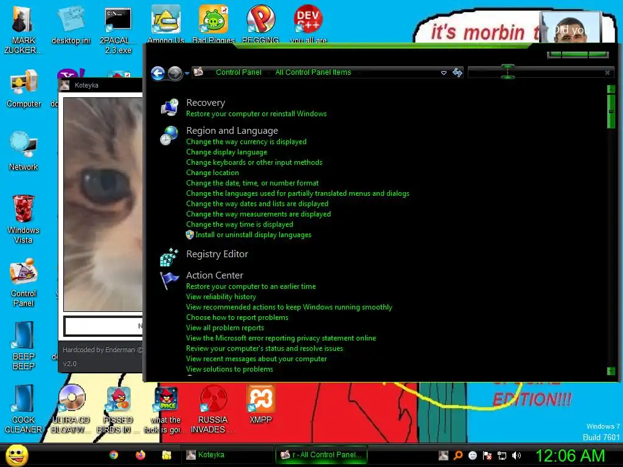Open the Bad Piggies shortcut

pos(214,24)
